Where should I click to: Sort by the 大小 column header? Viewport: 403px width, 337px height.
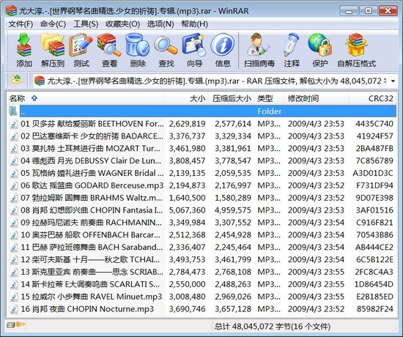[186, 98]
